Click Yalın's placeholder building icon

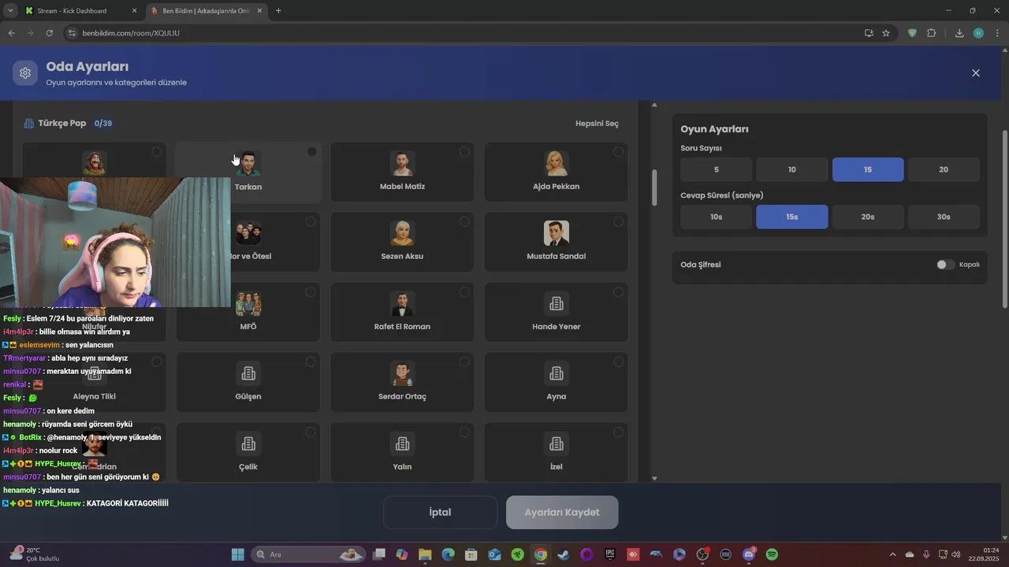click(402, 443)
